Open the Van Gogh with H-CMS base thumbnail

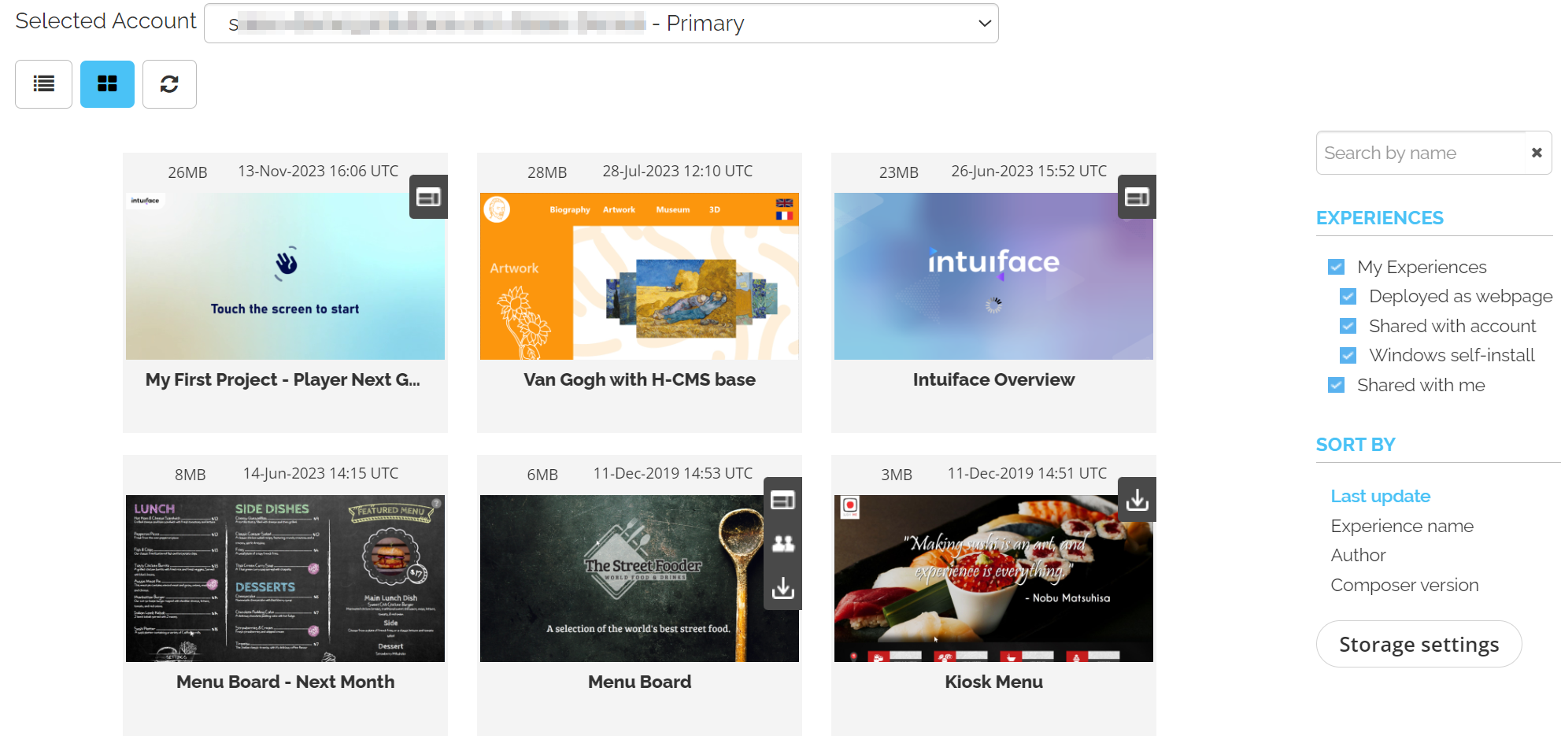click(x=639, y=276)
